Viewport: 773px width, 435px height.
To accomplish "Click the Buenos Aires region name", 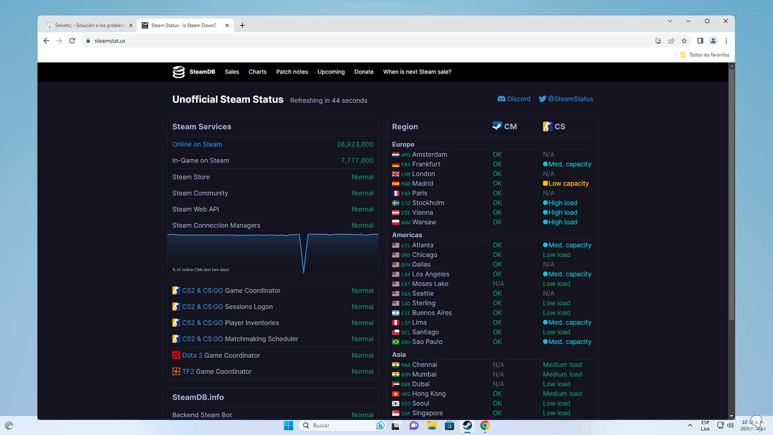I will [432, 313].
